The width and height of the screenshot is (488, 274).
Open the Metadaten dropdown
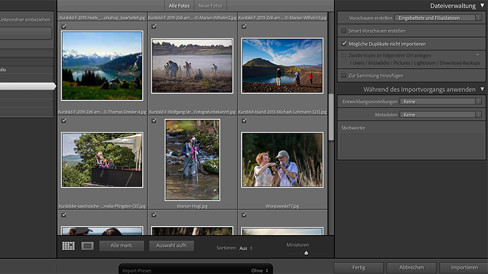(x=442, y=114)
